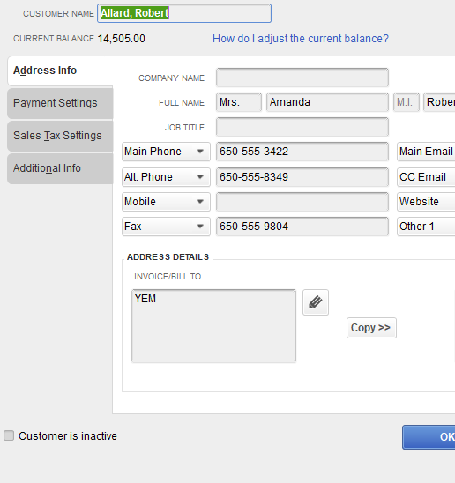Open the adjust current balance help link
The width and height of the screenshot is (455, 483).
pos(301,39)
